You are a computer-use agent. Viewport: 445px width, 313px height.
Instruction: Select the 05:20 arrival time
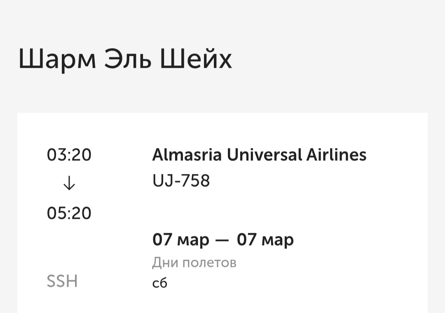coord(69,213)
